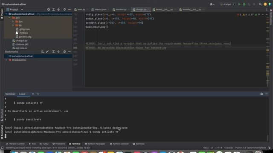Open Search Everywhere magnifier icon
The image size is (273, 153).
(x=260, y=4)
